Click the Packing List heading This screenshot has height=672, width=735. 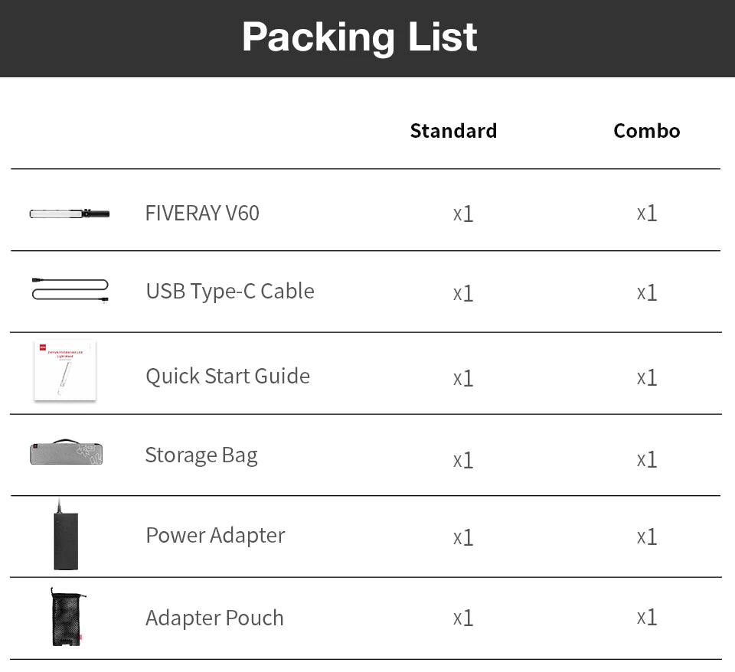click(x=360, y=37)
